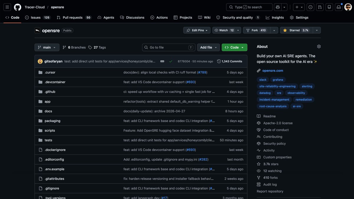Select the site-reliability-engineering topic tag
Screen dimensions: 354x199
pos(277,86)
